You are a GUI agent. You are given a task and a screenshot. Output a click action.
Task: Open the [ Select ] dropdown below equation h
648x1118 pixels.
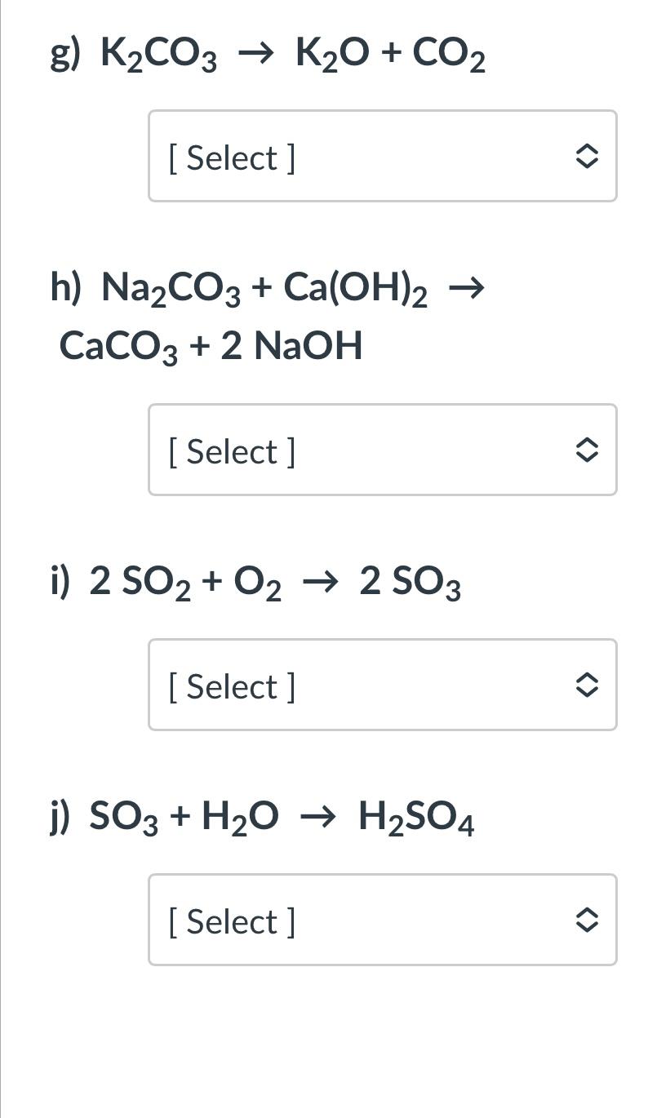tap(382, 450)
